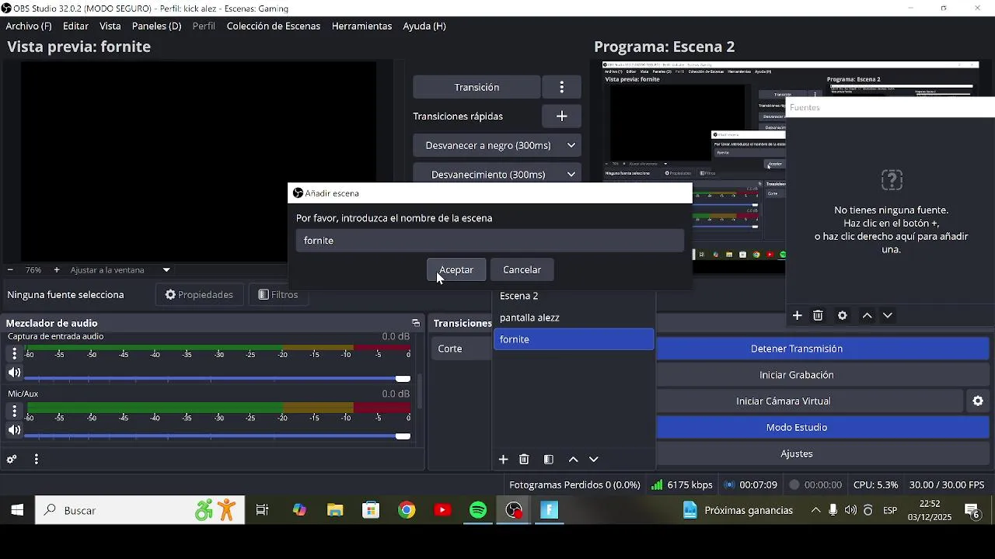Screen dimensions: 995x559
Task: Open File Explorer from the taskbar
Action: [335, 510]
